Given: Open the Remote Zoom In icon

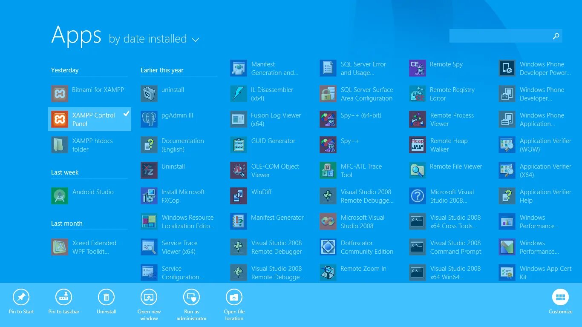Looking at the screenshot, I should (x=328, y=272).
